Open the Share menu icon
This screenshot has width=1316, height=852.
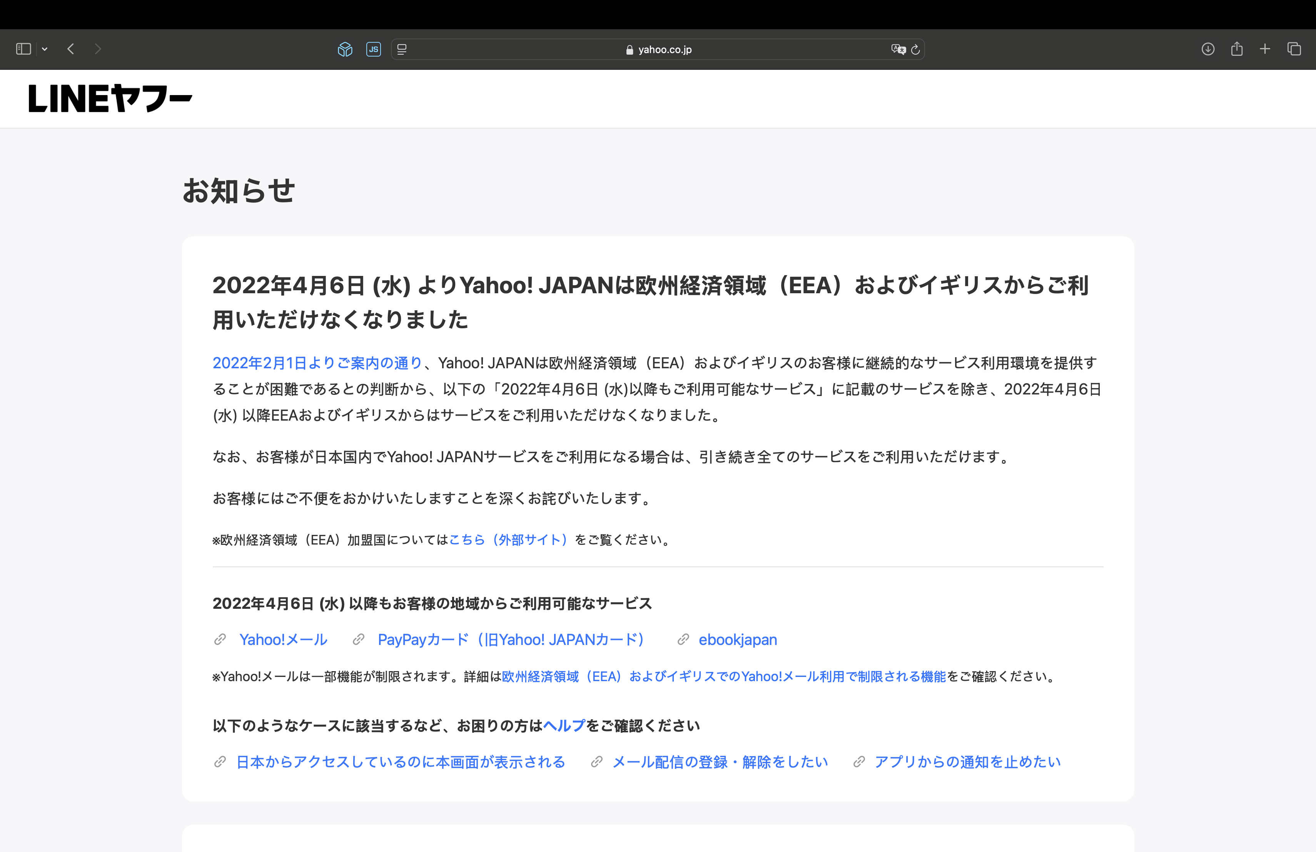[x=1237, y=49]
